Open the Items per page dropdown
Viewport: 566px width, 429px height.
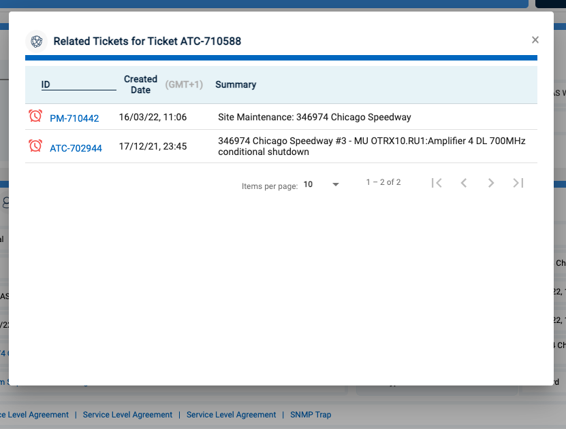tap(321, 184)
